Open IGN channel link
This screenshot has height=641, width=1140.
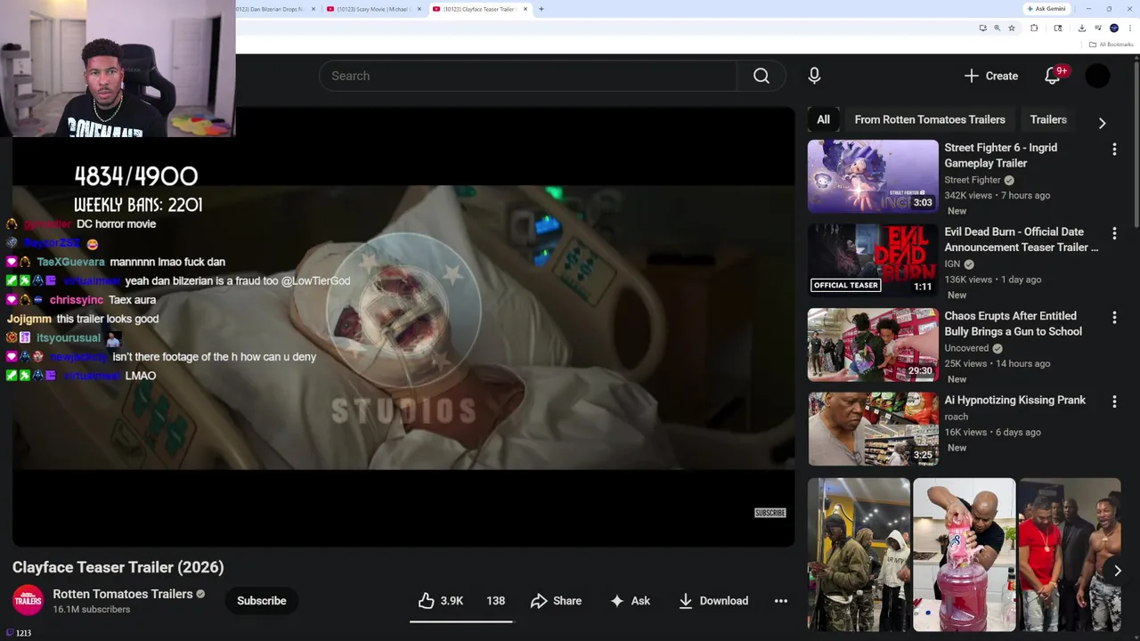pos(952,264)
